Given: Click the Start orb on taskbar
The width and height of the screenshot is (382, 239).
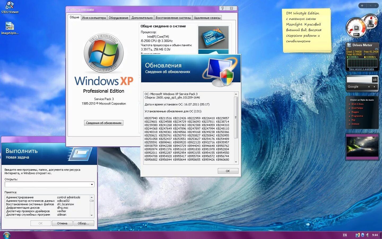Looking at the screenshot, I should pyautogui.click(x=6, y=235).
